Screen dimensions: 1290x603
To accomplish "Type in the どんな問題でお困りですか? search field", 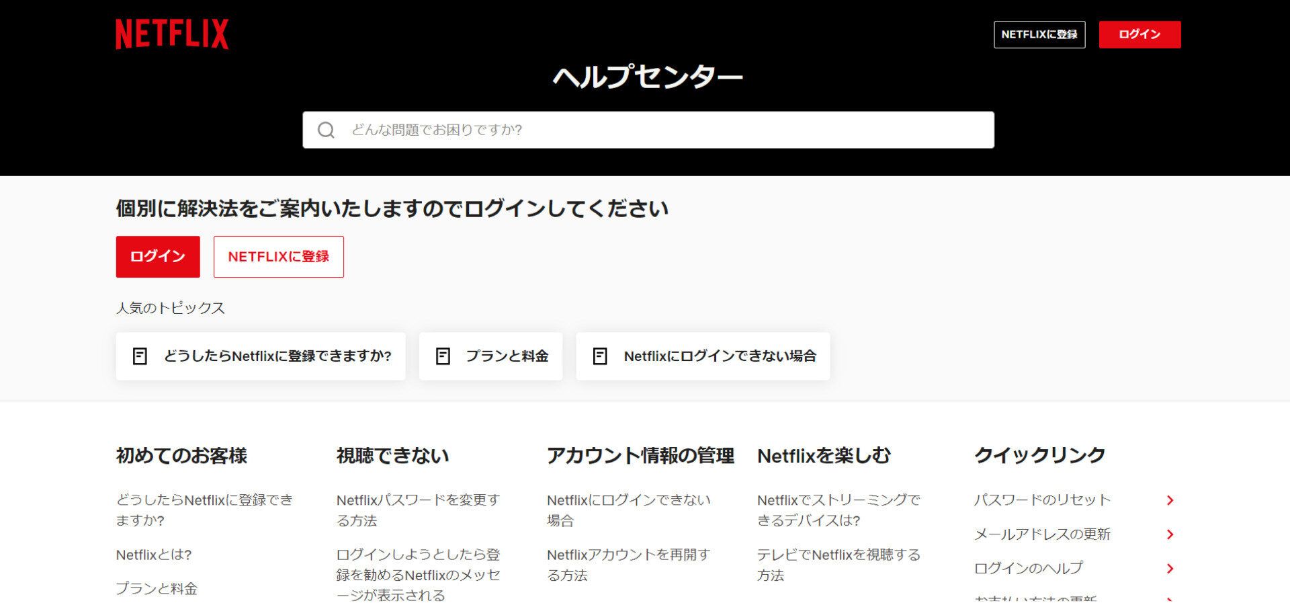I will 665,130.
